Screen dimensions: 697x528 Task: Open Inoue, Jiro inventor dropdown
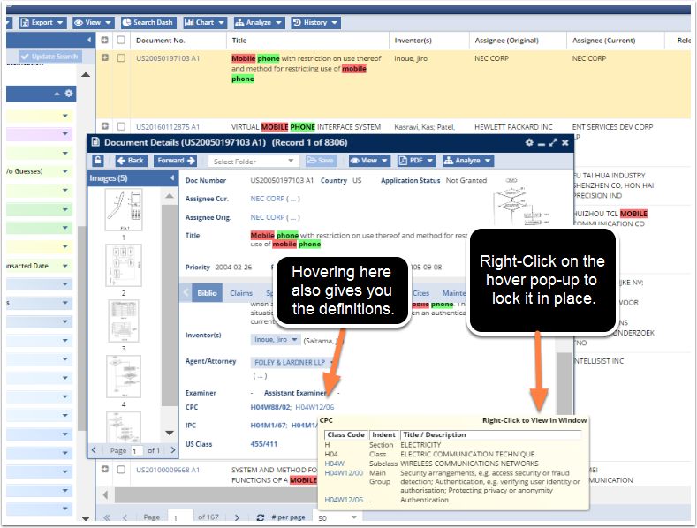[x=276, y=340]
